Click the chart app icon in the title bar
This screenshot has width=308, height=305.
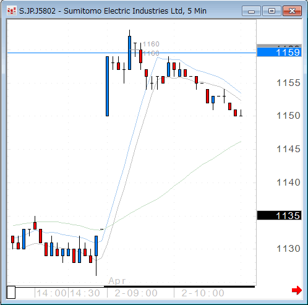tap(11, 11)
